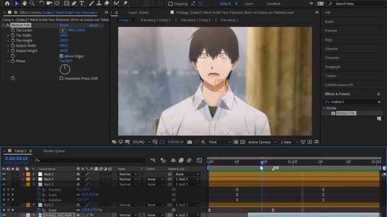Open the Character panel

coord(332,58)
